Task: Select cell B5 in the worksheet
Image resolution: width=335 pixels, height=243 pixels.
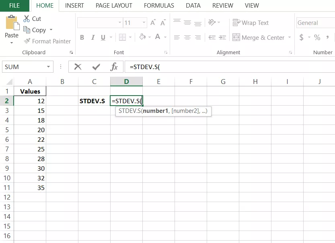Action: pyautogui.click(x=62, y=130)
